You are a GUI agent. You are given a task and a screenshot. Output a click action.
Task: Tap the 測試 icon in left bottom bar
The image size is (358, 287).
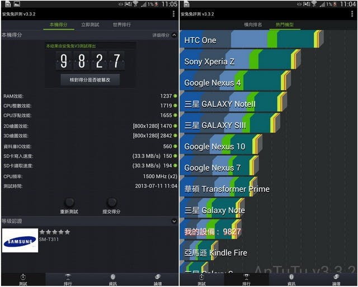click(23, 280)
